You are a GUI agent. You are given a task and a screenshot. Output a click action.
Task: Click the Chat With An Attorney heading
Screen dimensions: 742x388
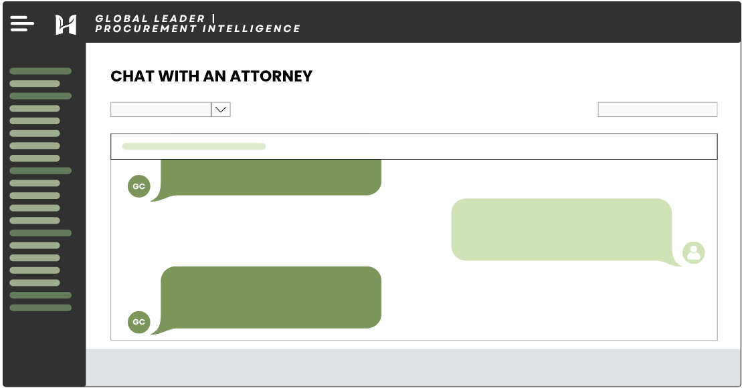(x=211, y=76)
